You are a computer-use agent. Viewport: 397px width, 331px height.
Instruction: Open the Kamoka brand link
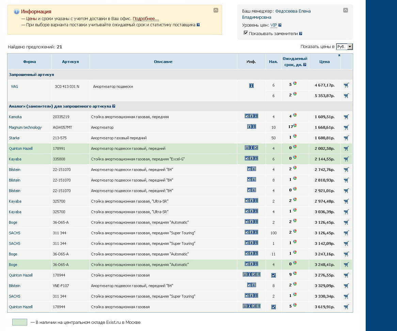(15, 117)
